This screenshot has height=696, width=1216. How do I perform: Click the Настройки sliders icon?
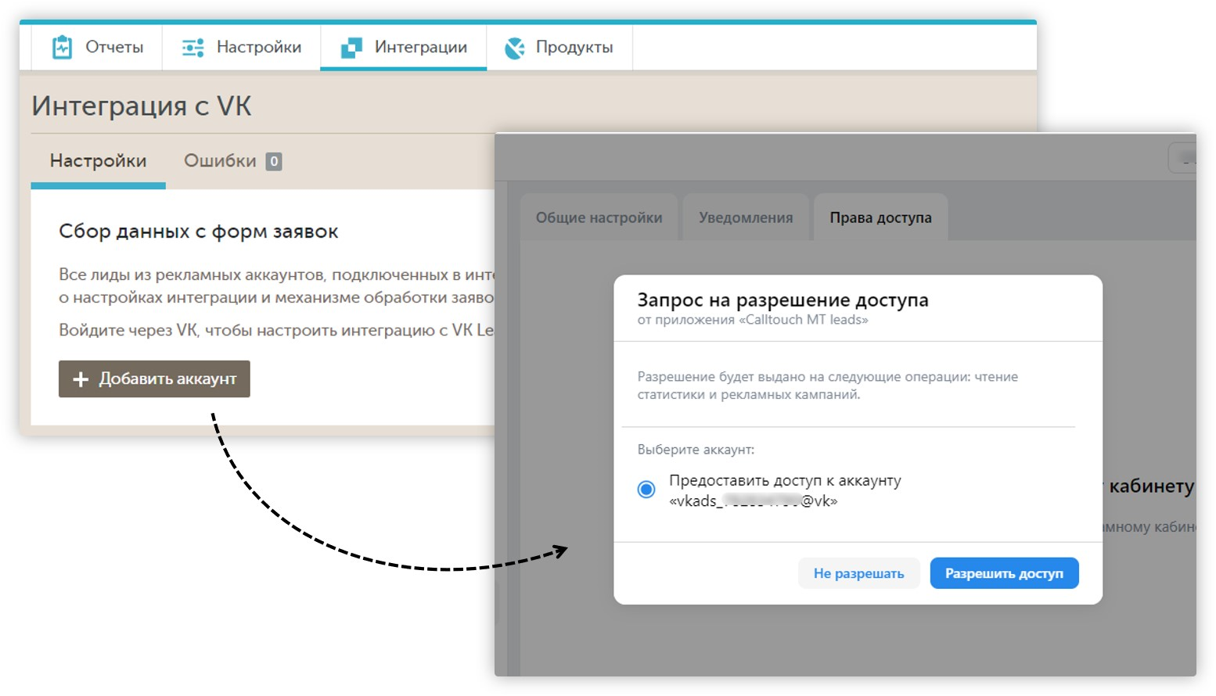pos(192,48)
